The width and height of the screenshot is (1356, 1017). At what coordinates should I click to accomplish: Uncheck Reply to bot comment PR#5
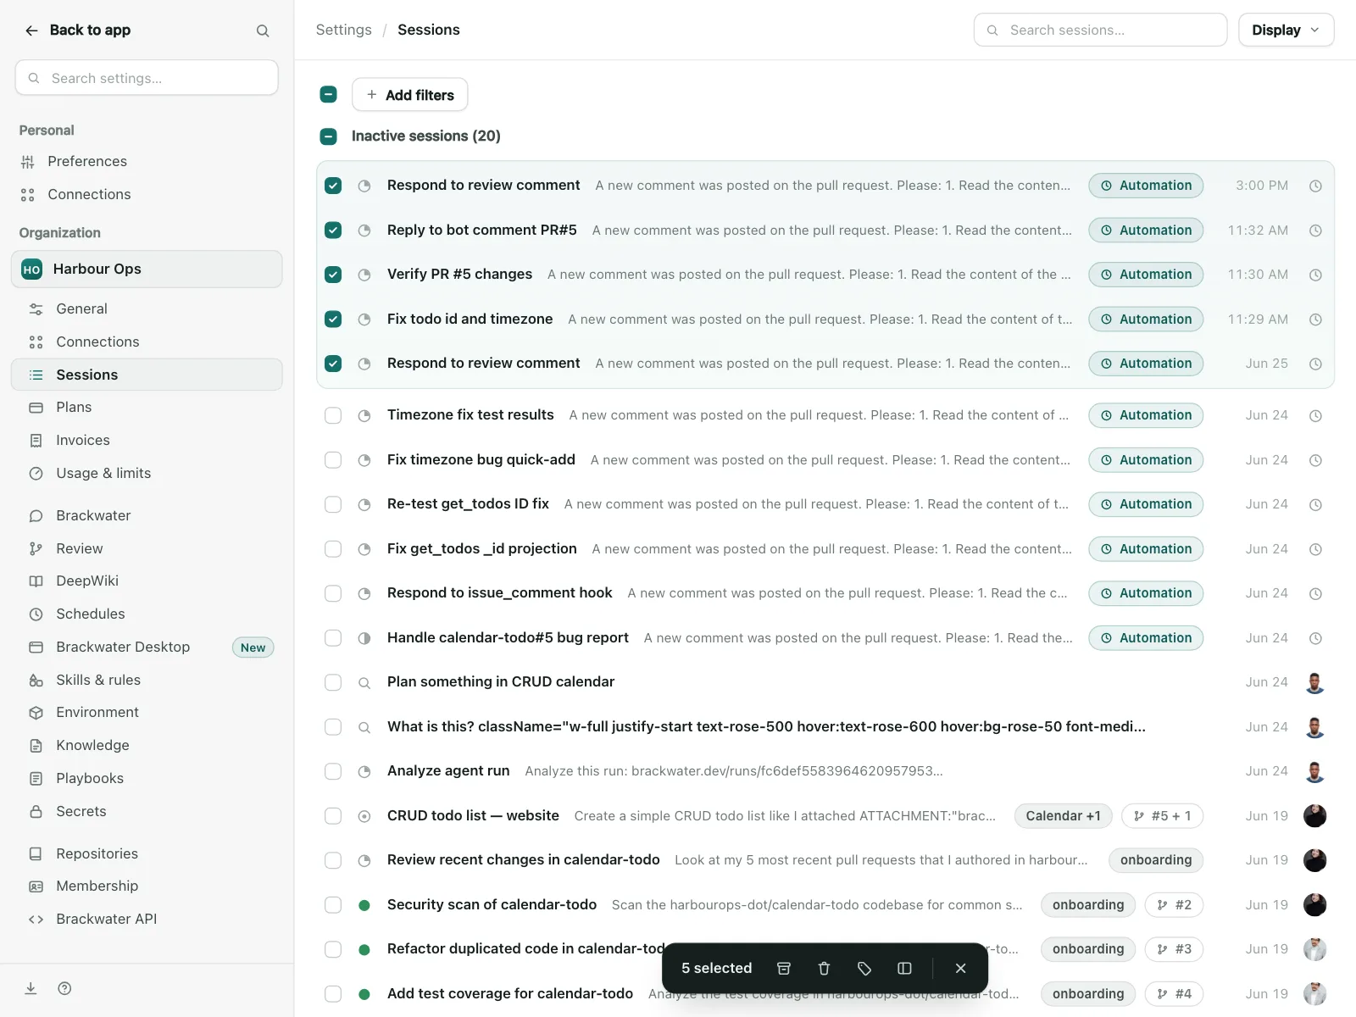(x=333, y=231)
